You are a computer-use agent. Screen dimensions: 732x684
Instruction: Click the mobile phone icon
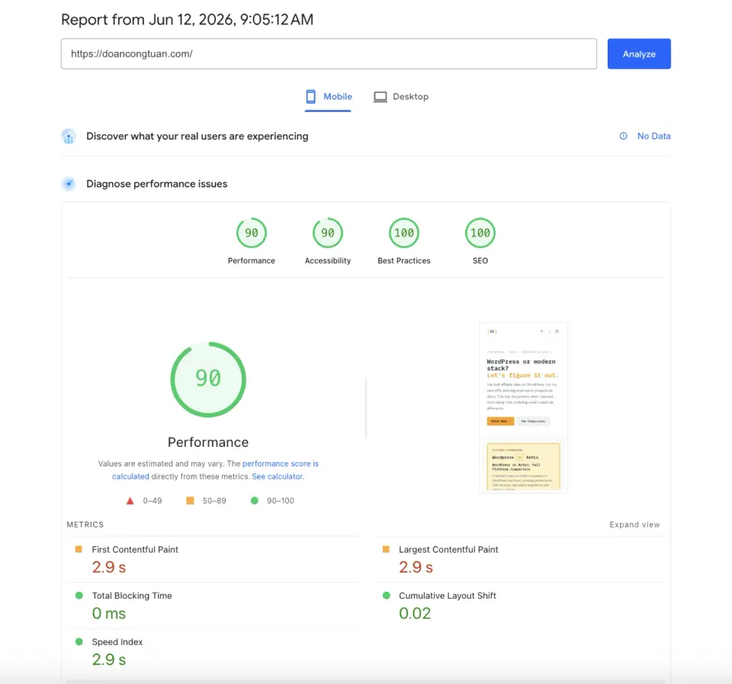(311, 97)
